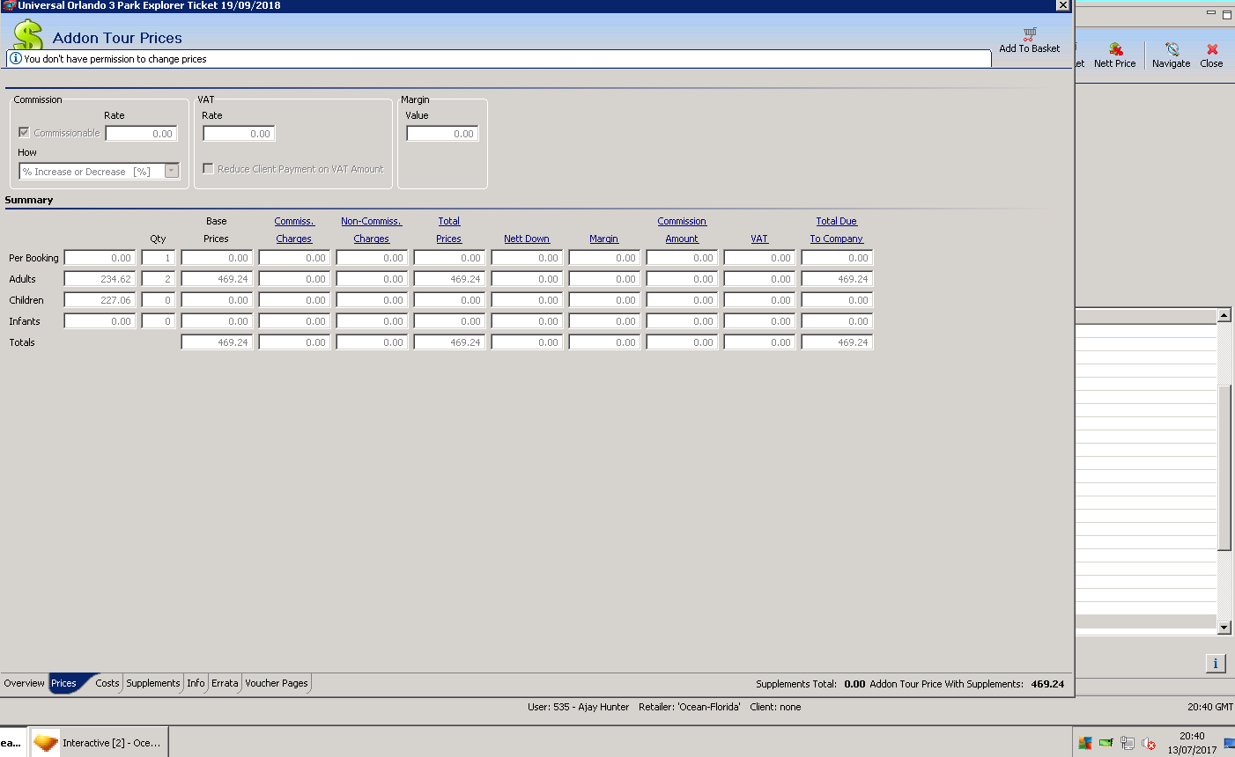Click the Navigate compass icon

[1172, 49]
